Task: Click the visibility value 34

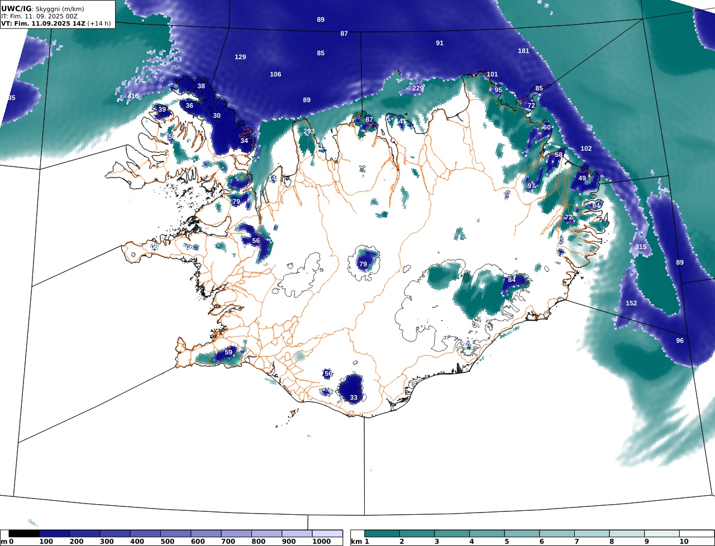Action: tap(244, 141)
